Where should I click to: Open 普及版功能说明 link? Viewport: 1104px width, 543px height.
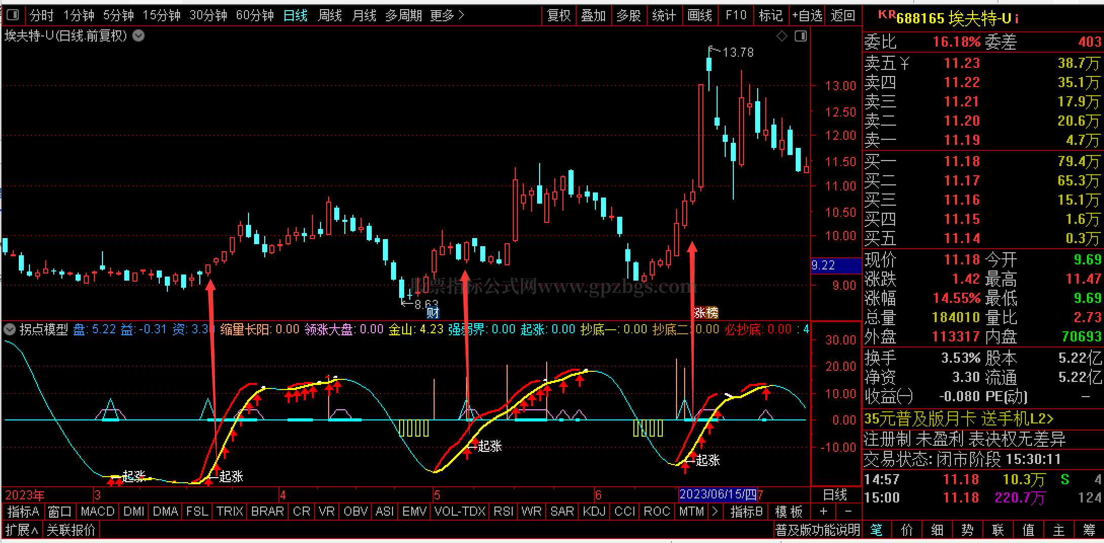click(817, 530)
